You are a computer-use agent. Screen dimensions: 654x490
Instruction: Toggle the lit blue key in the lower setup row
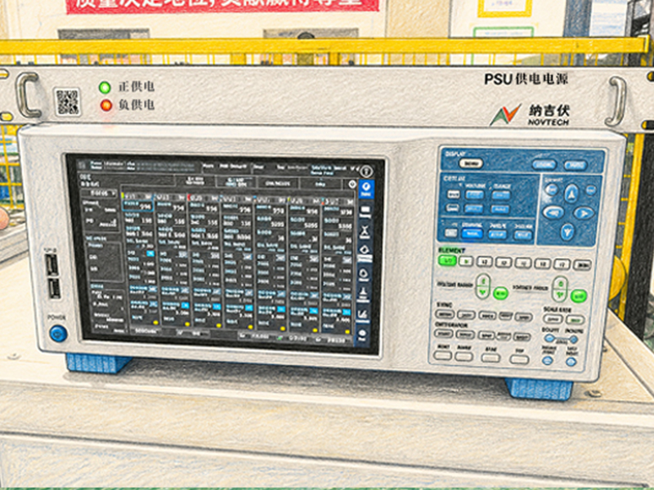coord(473,234)
